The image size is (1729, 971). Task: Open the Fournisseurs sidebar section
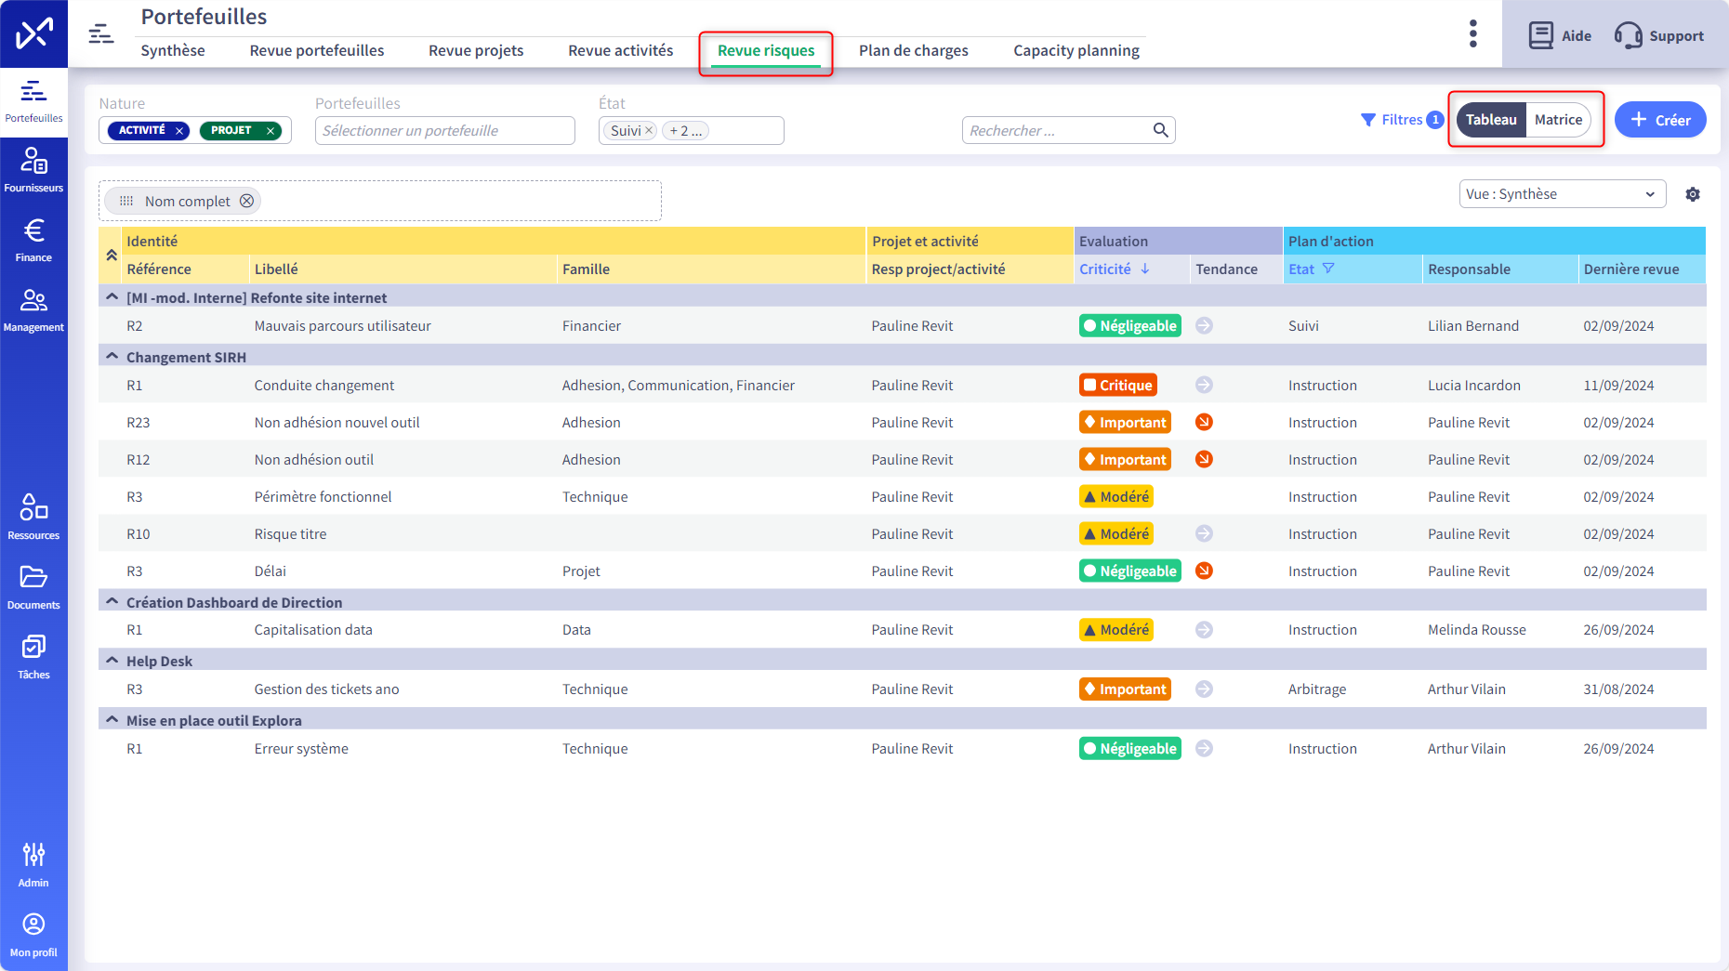(33, 171)
